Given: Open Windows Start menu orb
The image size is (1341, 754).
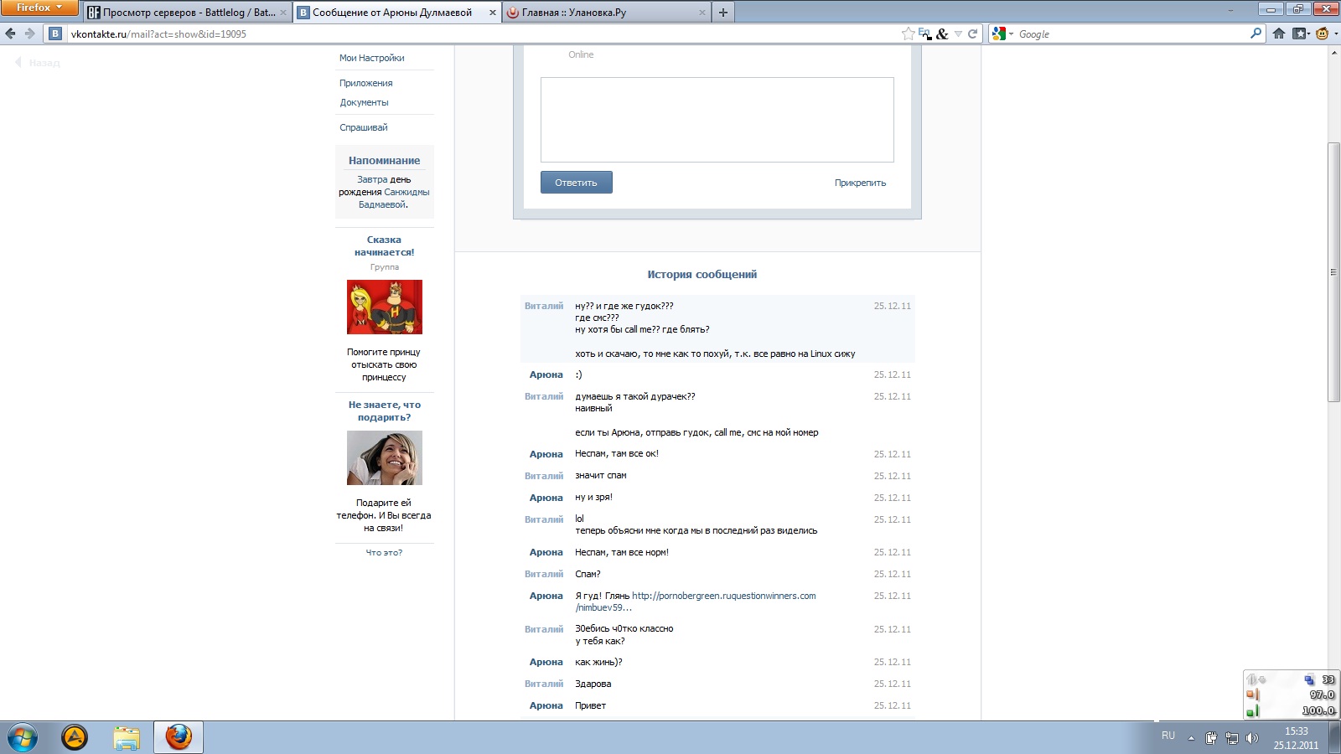Looking at the screenshot, I should pyautogui.click(x=23, y=738).
